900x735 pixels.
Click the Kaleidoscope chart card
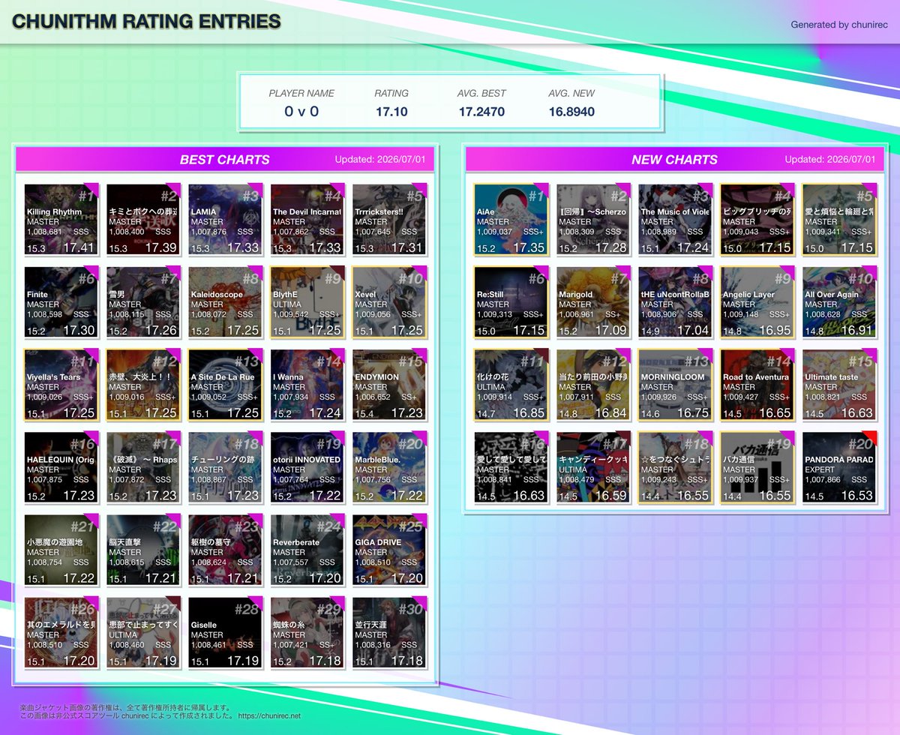click(x=225, y=301)
